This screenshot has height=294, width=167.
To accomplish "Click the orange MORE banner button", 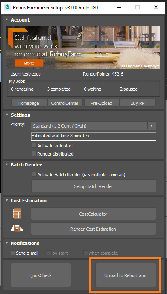I will 29,63.
